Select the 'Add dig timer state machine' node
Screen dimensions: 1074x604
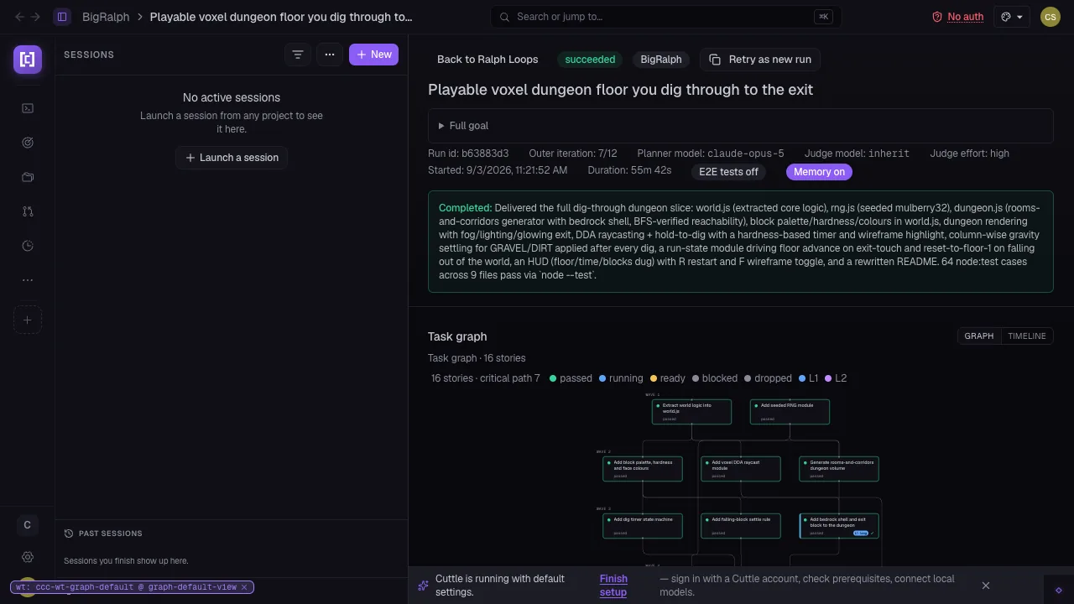pyautogui.click(x=643, y=526)
